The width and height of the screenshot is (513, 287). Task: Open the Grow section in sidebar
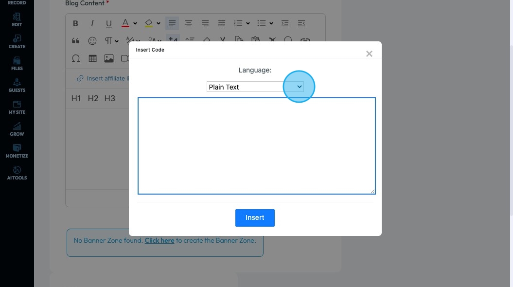[17, 129]
